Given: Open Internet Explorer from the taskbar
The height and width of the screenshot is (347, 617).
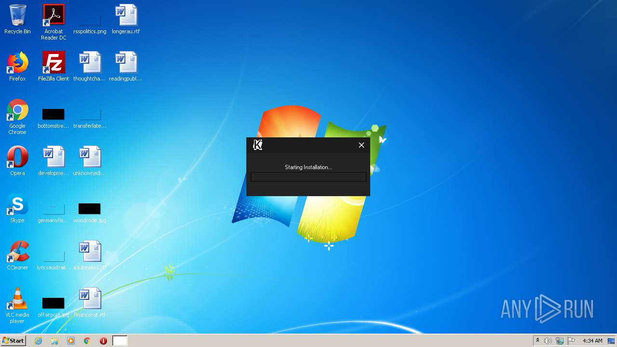Looking at the screenshot, I should (x=39, y=341).
